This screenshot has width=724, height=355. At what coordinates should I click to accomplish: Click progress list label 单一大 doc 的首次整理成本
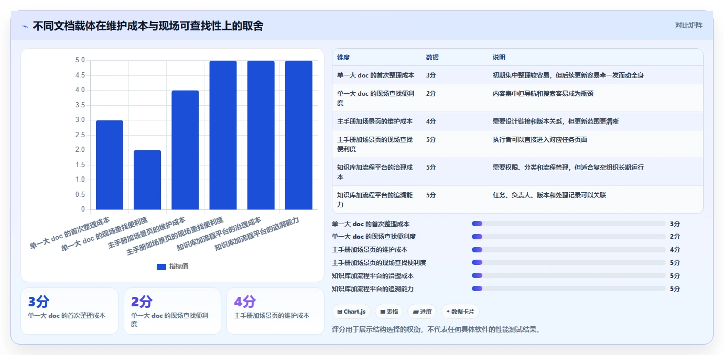(x=371, y=224)
